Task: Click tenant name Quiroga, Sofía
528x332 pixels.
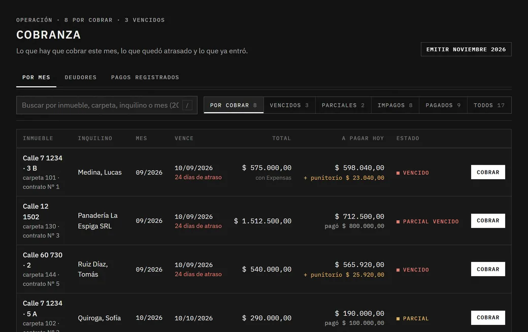Action: [x=99, y=318]
